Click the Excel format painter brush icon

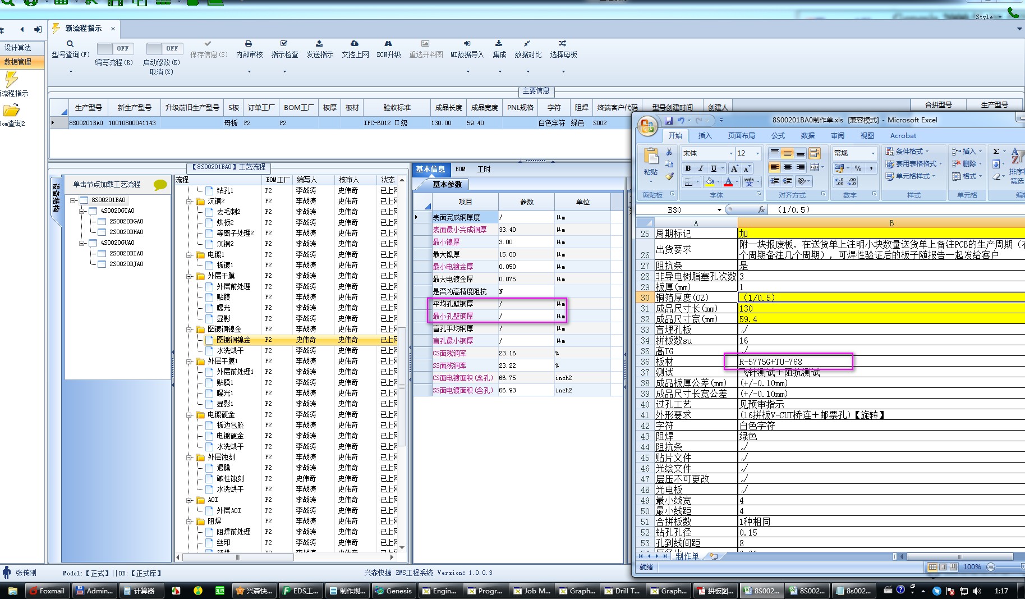(x=669, y=176)
